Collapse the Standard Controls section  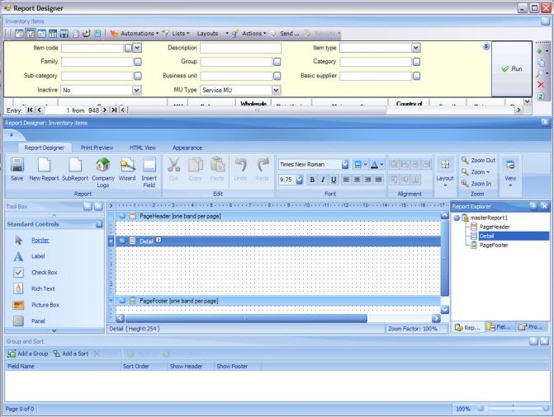(99, 224)
